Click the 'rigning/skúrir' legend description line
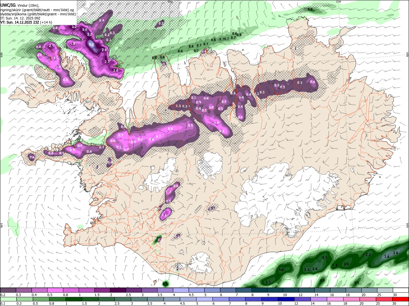Image resolution: width=409 pixels, height=306 pixels. click(x=38, y=10)
